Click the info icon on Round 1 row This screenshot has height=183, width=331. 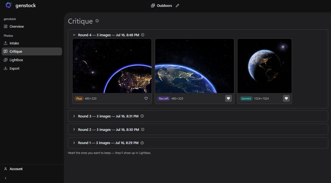click(142, 143)
